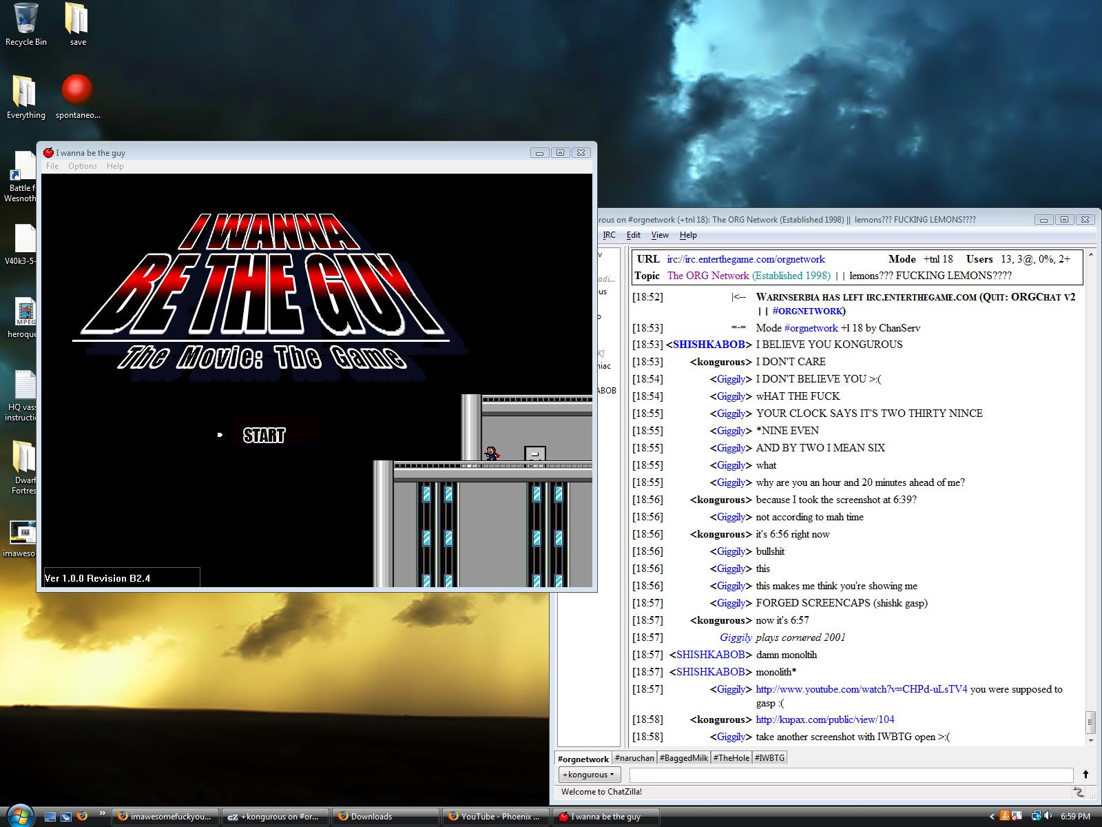
Task: Click 'Ver 1.0.0 Revision B2.4' version text
Action: pos(97,578)
